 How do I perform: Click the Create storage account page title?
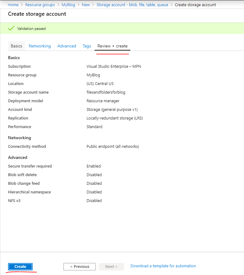point(37,14)
